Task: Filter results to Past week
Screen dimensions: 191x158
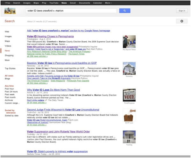Action: (10, 95)
